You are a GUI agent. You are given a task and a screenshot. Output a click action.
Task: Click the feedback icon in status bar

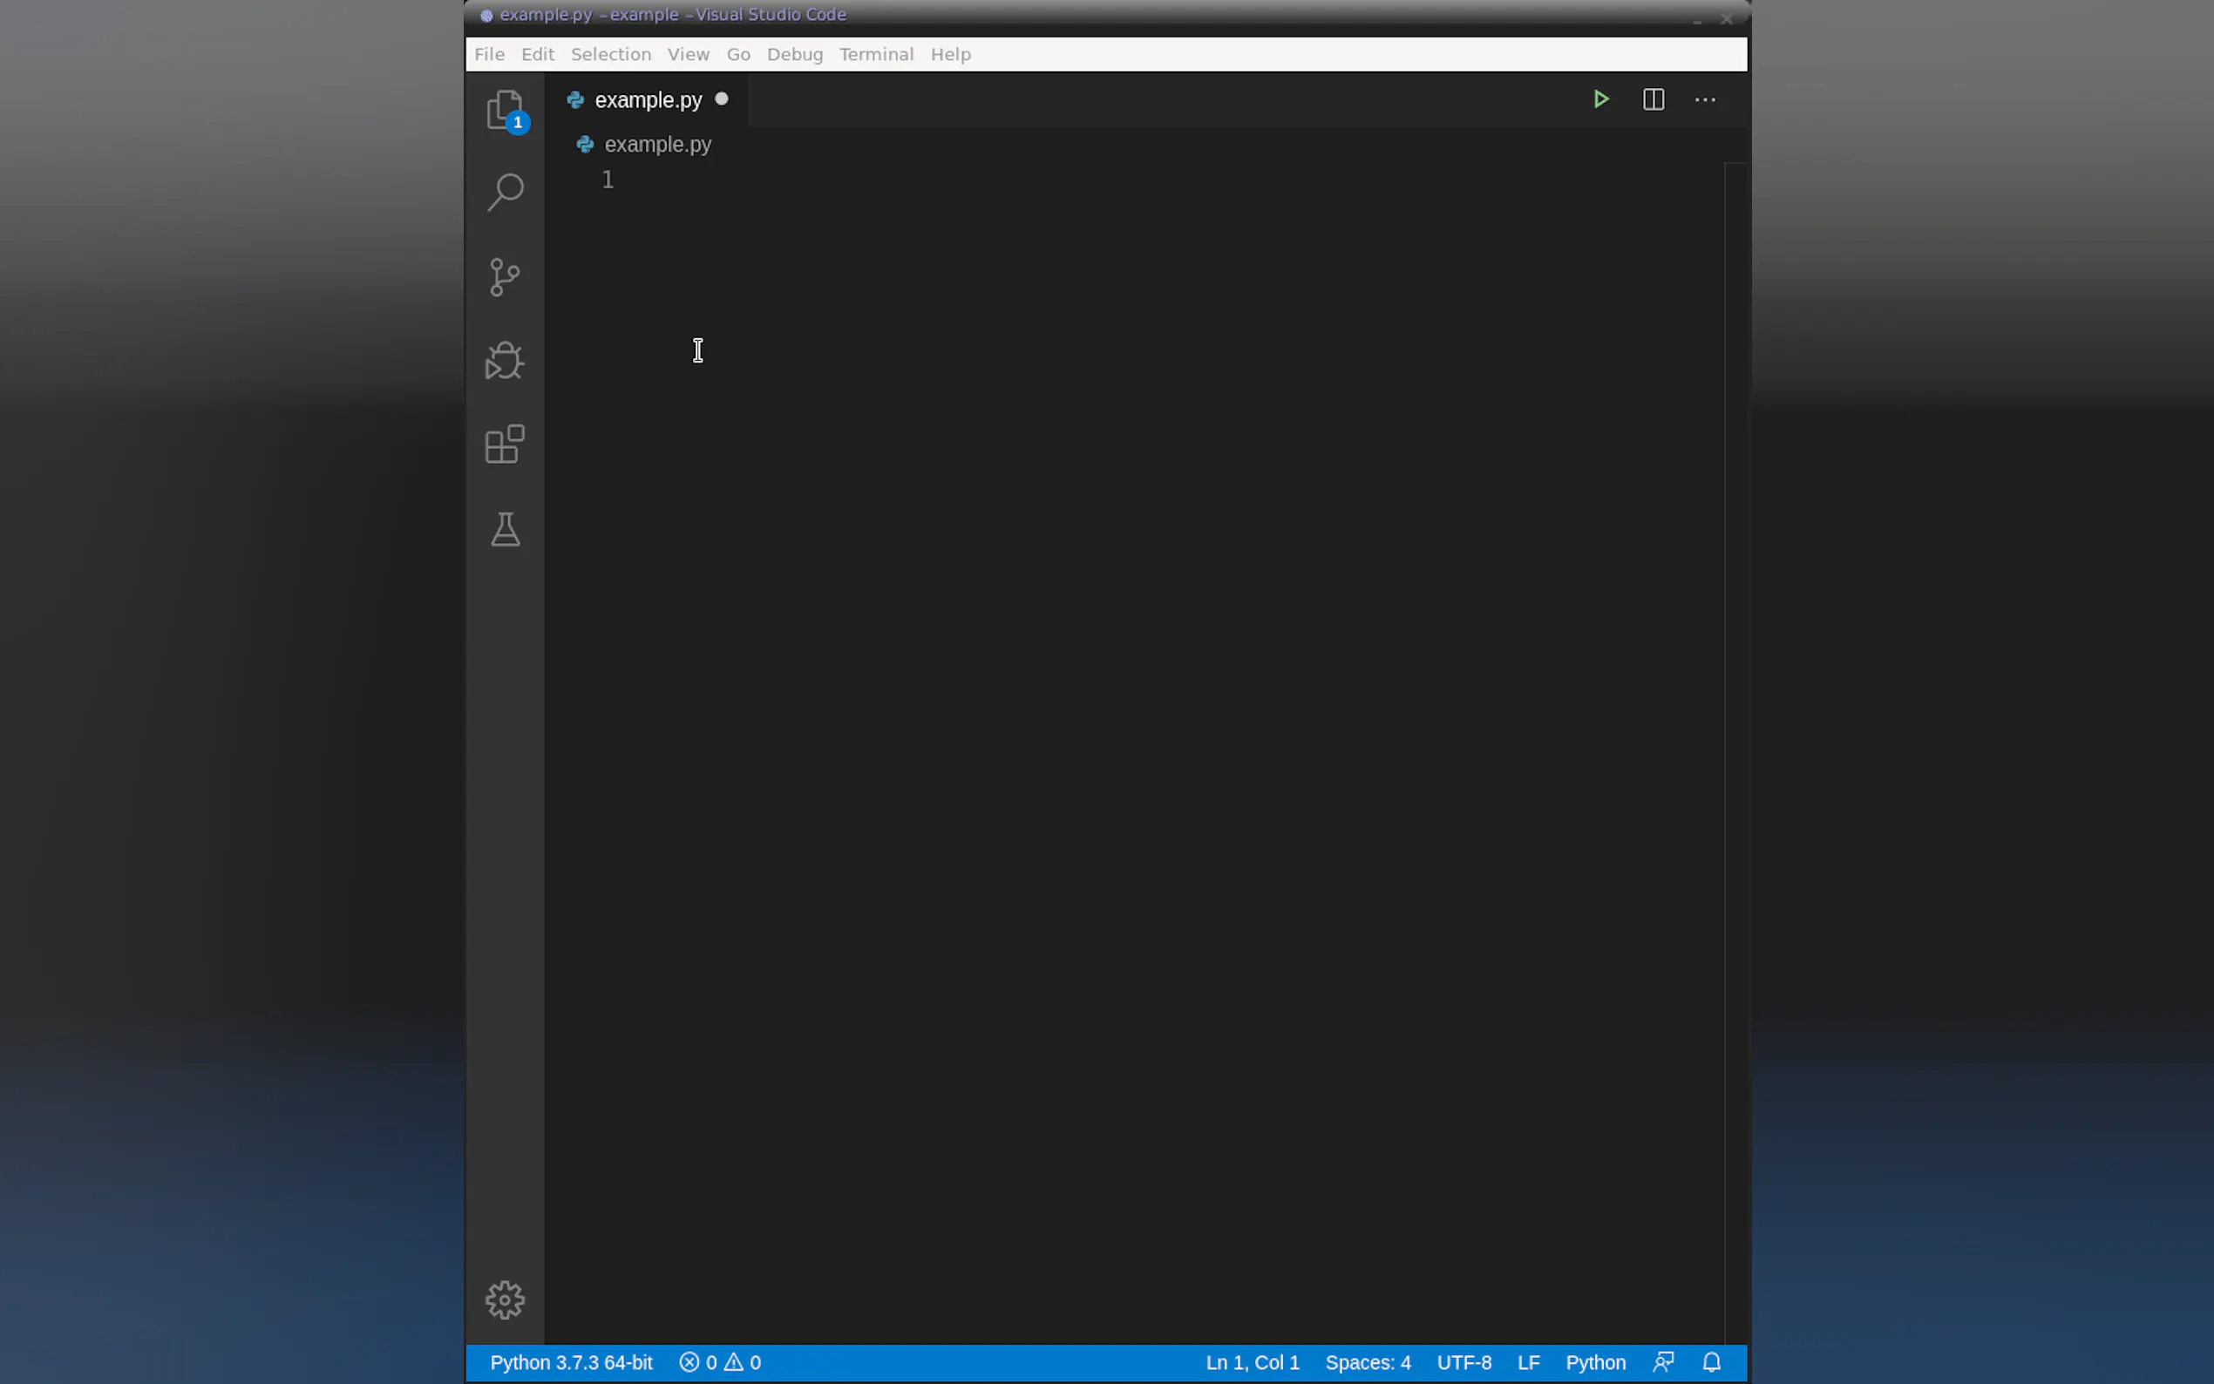(x=1663, y=1362)
